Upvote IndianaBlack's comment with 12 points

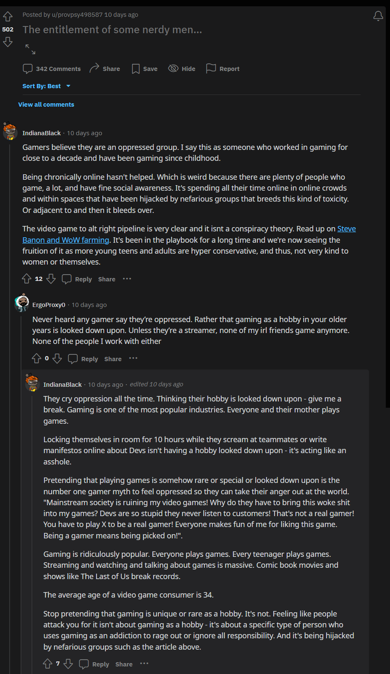click(26, 279)
